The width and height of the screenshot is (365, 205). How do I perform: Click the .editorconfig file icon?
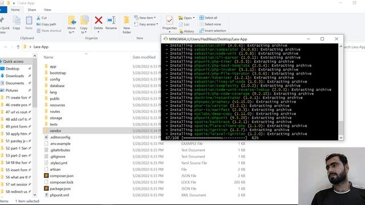[x=46, y=137]
